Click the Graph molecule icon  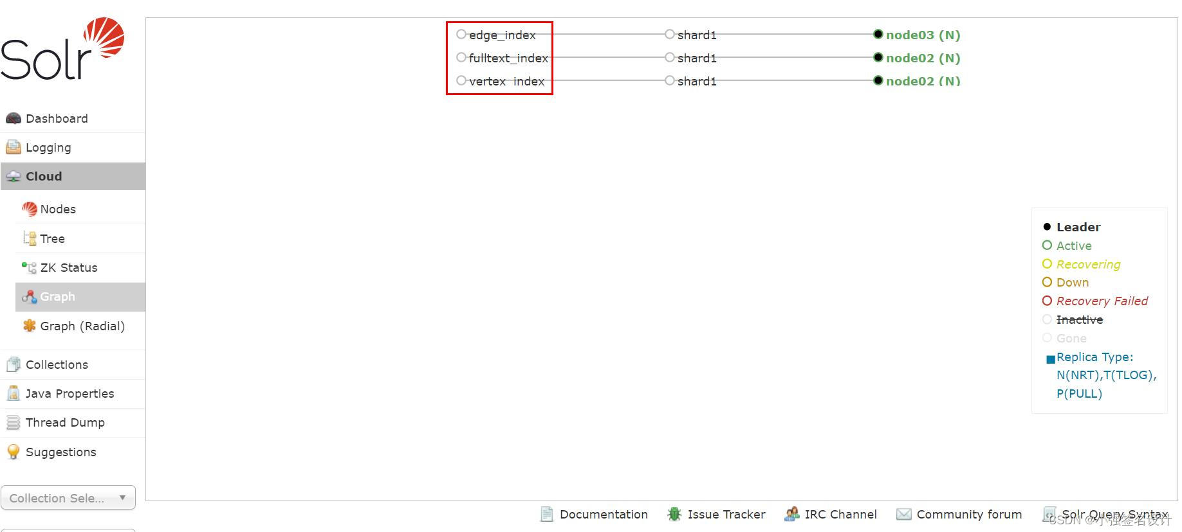(29, 296)
